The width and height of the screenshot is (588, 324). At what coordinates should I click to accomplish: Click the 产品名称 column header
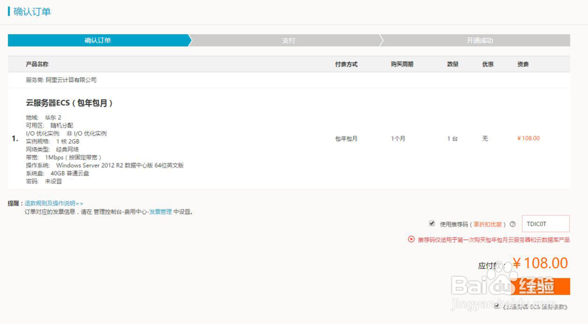(x=37, y=64)
